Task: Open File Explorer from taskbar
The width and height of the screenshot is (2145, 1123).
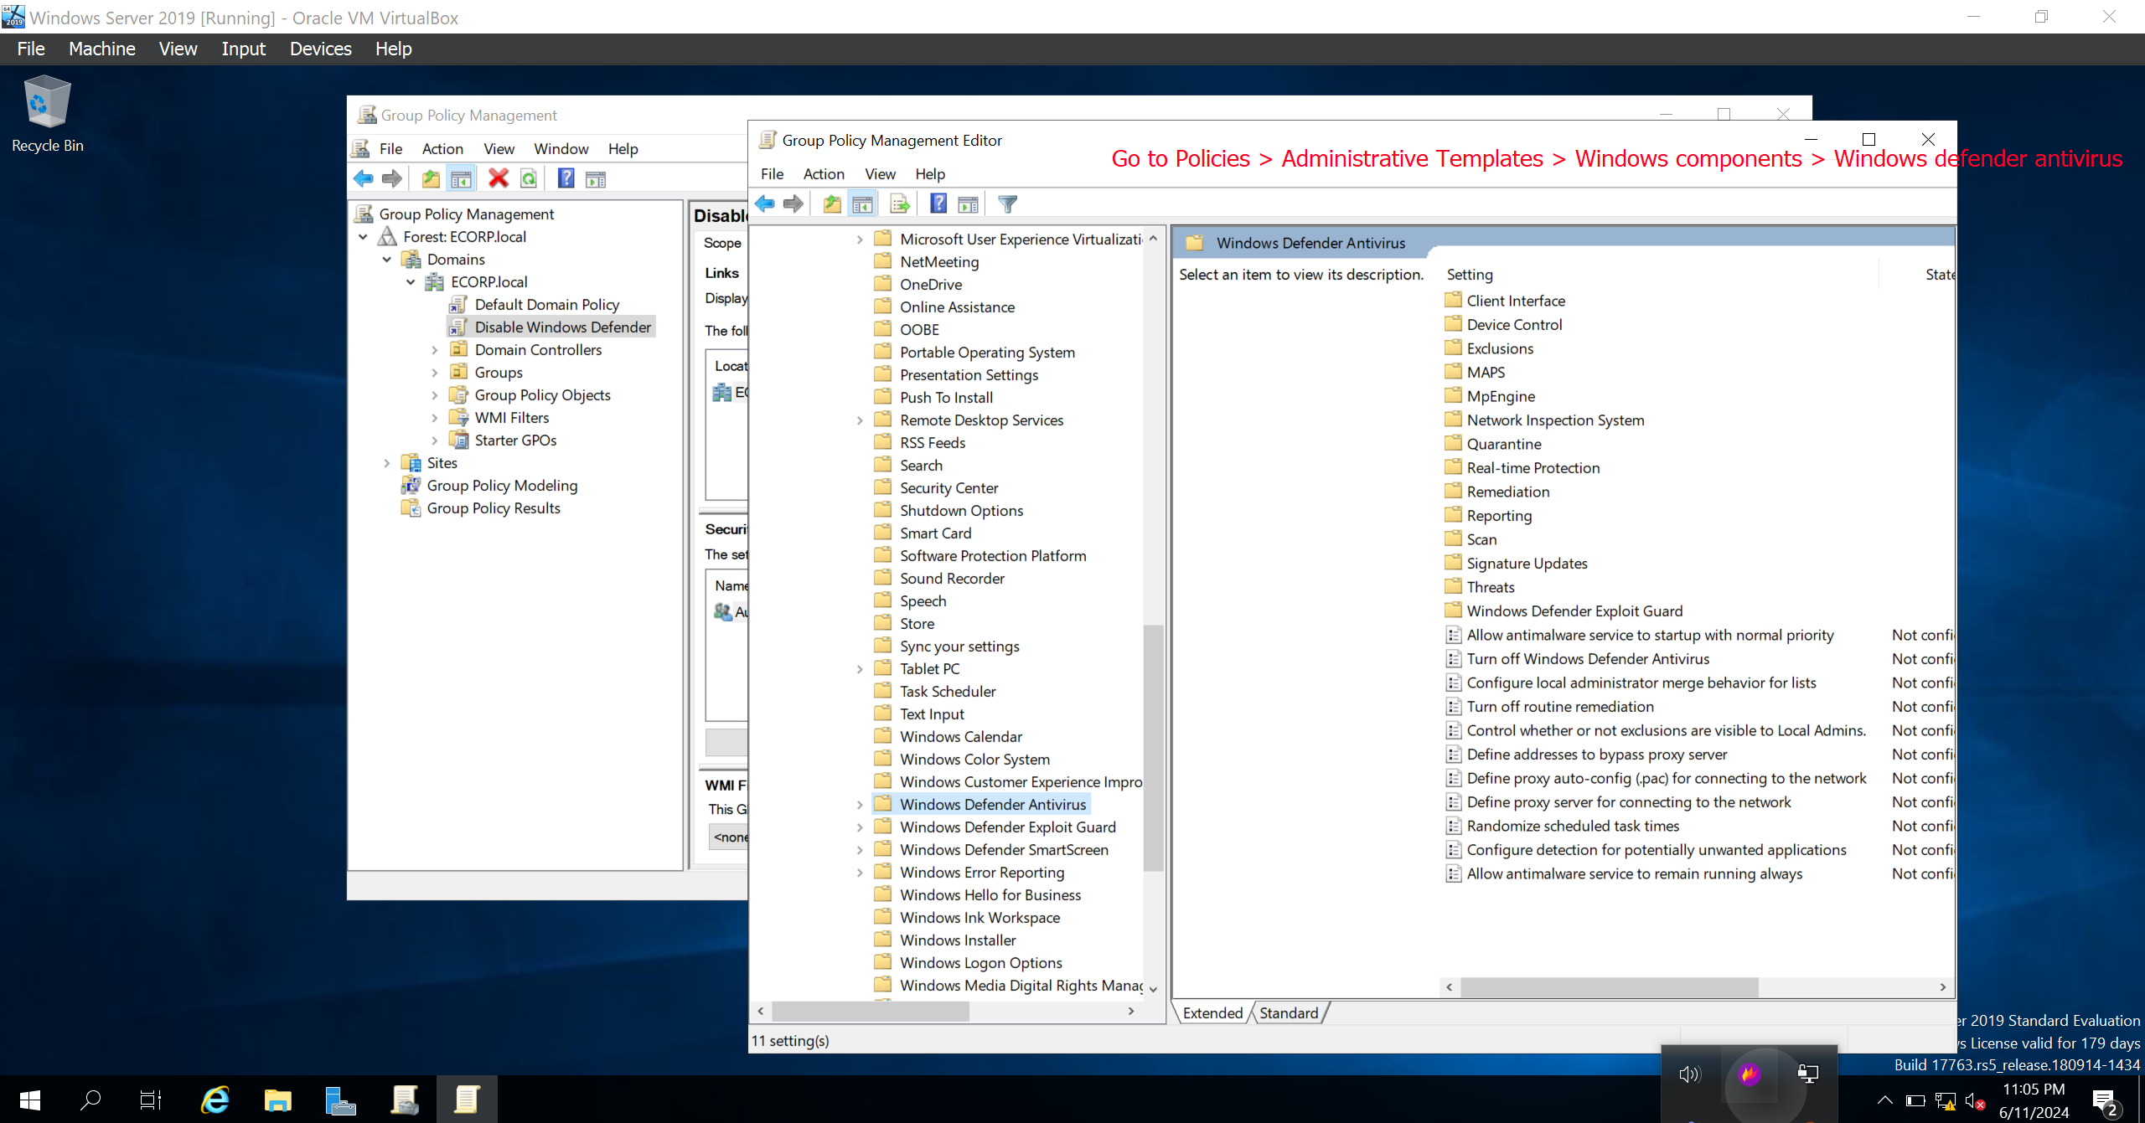Action: 277,1099
